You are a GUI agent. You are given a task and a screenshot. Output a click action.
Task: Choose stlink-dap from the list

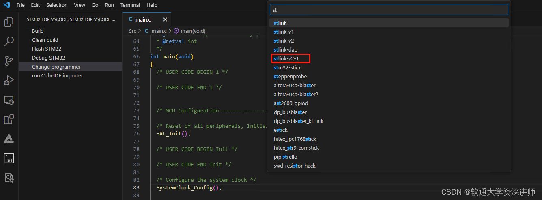389,49
